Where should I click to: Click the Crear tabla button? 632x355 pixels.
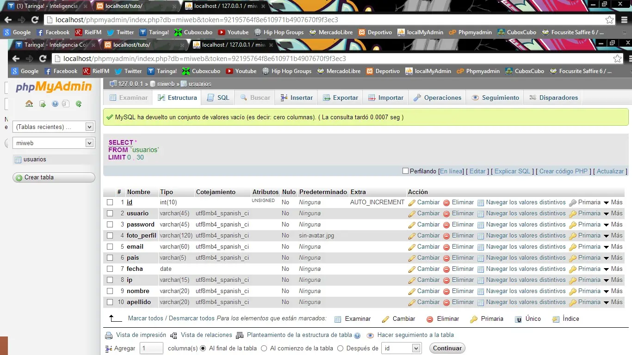(x=54, y=177)
